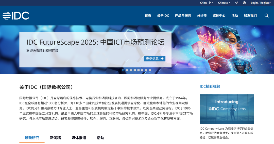Viewport: 274px width, 144px height.
Task: Click Login / Register link
Action: point(261,3)
